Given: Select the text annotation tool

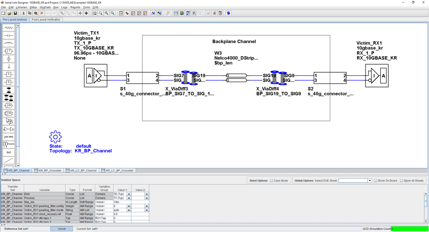Looking at the screenshot, I should tap(8, 152).
